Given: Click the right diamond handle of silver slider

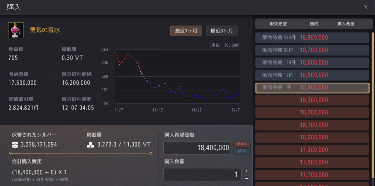Looking at the screenshot, I should [x=151, y=153].
